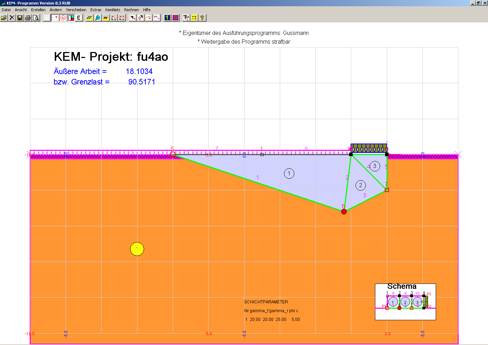Click the Eigentümer des Ausführungsprogramms notice
Image resolution: width=488 pixels, height=345 pixels.
point(244,33)
